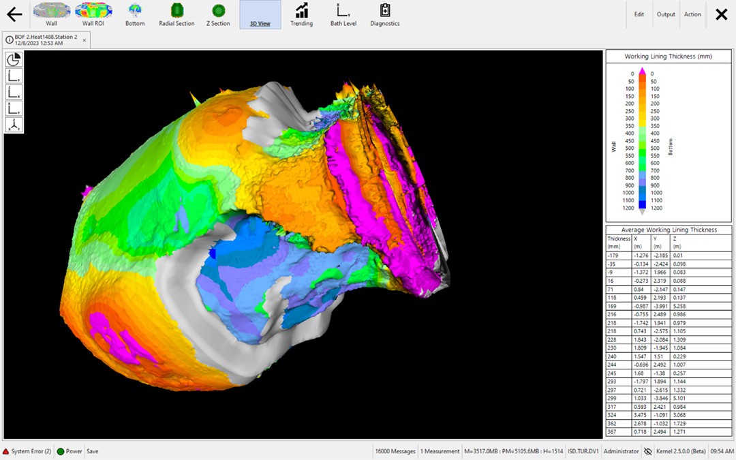Viewport: 736px width, 460px height.
Task: Click the yellow 300 band on color scale
Action: point(641,119)
